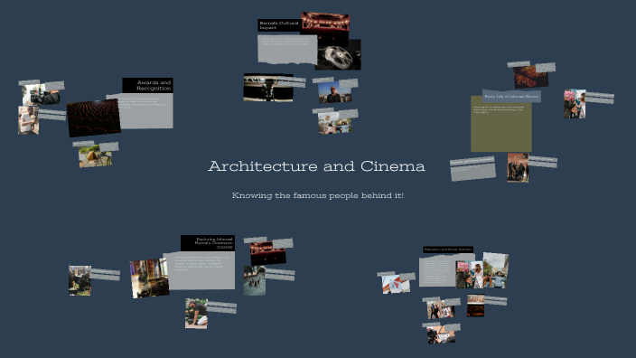Open the 'Awards and Recognition' topic heading
This screenshot has height=358, width=636.
(147, 85)
